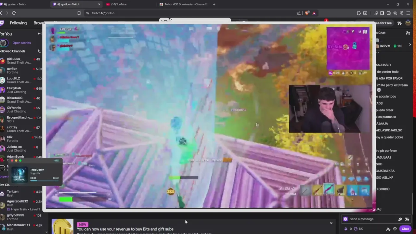Open the EscopetillasJho Slots channel
The image size is (416, 234).
point(21,119)
